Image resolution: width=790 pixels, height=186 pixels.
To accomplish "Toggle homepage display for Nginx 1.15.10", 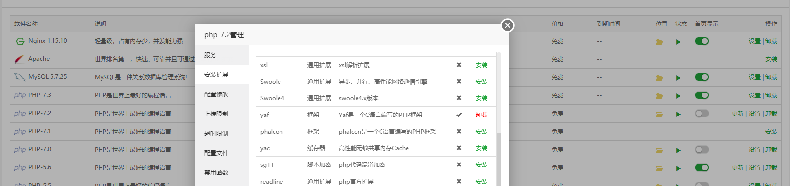I will [702, 41].
